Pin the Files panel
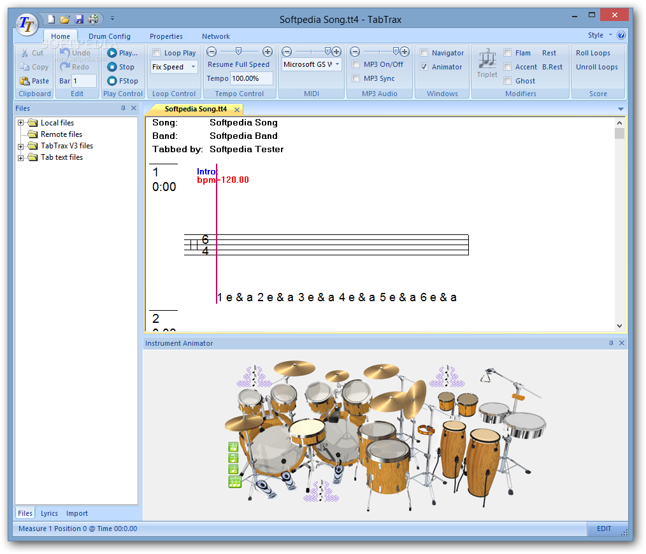Viewport: 646px width, 554px height. [x=123, y=108]
